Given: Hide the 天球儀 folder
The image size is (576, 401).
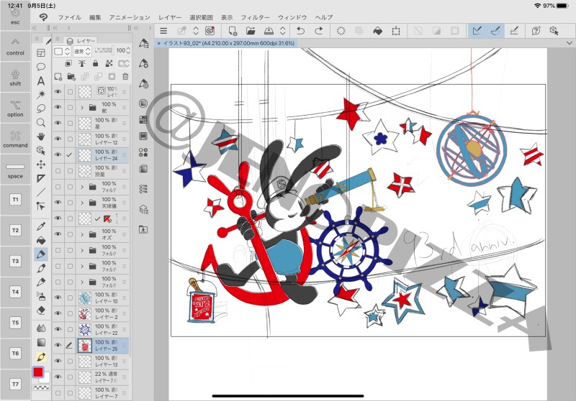Looking at the screenshot, I should click(x=58, y=203).
